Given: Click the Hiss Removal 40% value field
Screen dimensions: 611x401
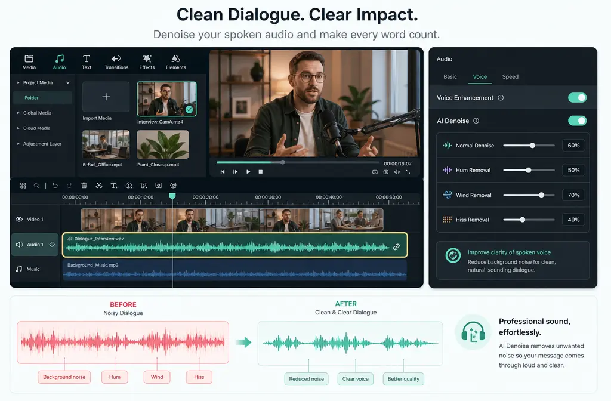Looking at the screenshot, I should click(573, 220).
